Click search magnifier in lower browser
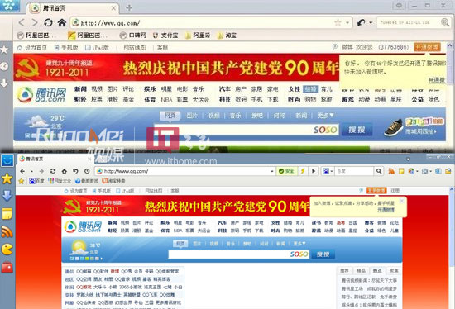The height and width of the screenshot is (309, 455). tap(379, 171)
